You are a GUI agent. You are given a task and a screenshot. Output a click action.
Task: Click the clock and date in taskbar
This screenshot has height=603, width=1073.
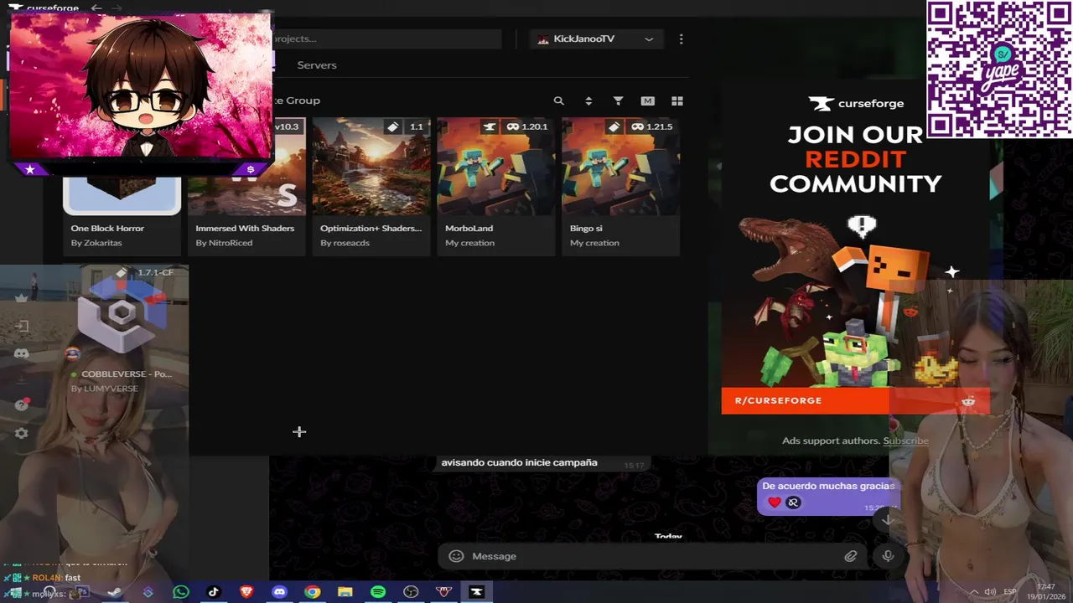[1045, 592]
